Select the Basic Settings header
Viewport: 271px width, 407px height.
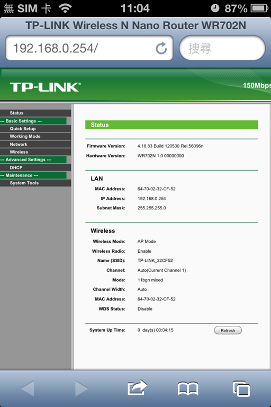tap(33, 121)
